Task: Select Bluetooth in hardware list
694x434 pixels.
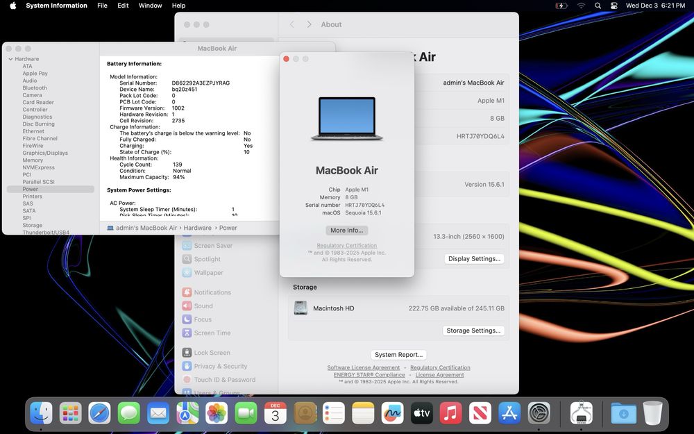Action: (x=35, y=87)
